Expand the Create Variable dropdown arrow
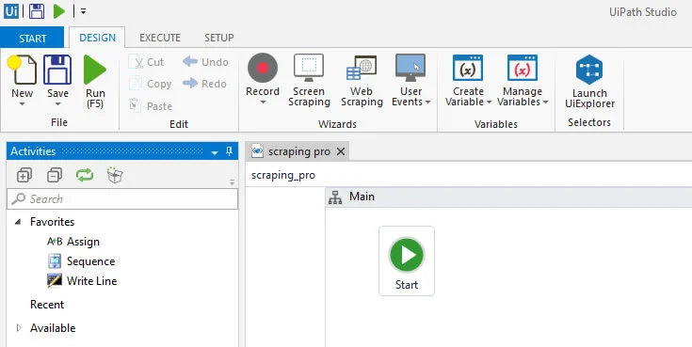Image resolution: width=692 pixels, height=347 pixels. [x=489, y=103]
